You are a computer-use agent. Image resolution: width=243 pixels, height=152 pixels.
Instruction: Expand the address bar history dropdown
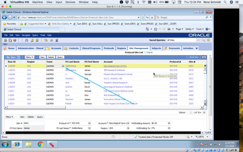point(139,17)
